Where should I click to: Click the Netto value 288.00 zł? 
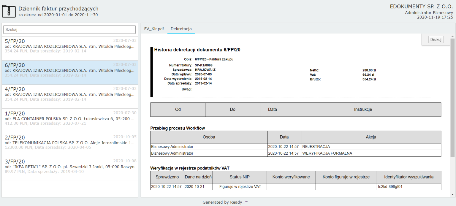369,70
